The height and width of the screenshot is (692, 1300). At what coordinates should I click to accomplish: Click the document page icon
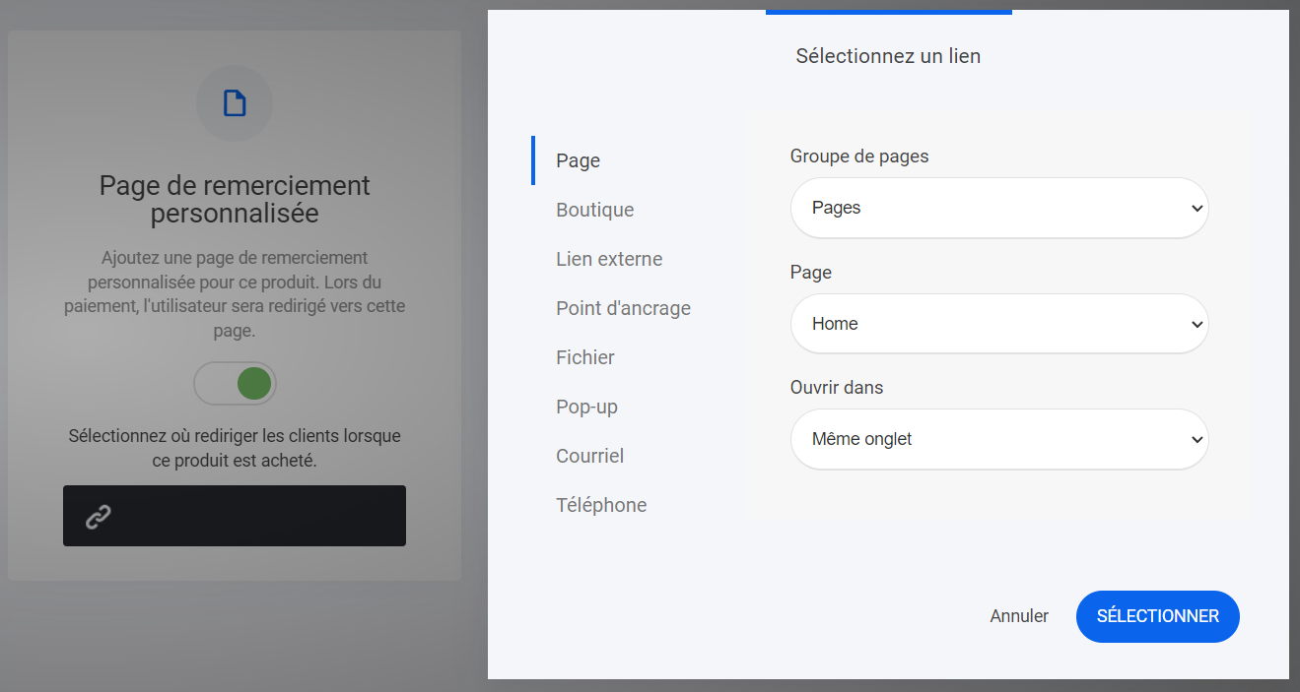click(x=235, y=103)
